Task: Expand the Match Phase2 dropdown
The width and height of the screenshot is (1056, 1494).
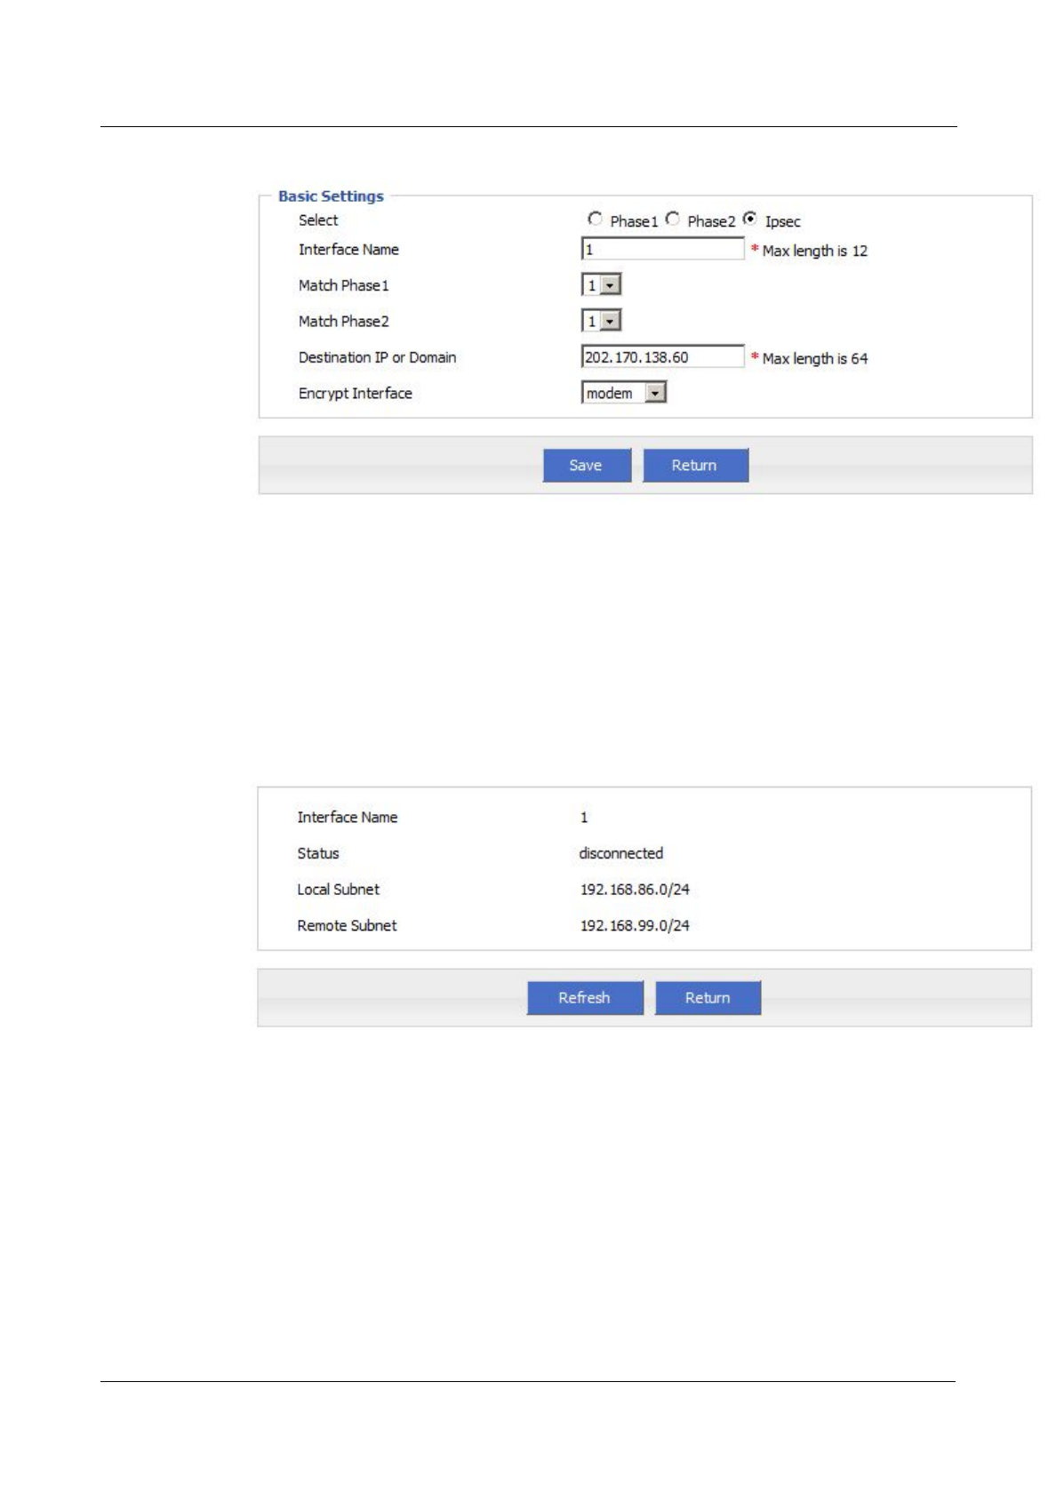Action: [x=602, y=321]
